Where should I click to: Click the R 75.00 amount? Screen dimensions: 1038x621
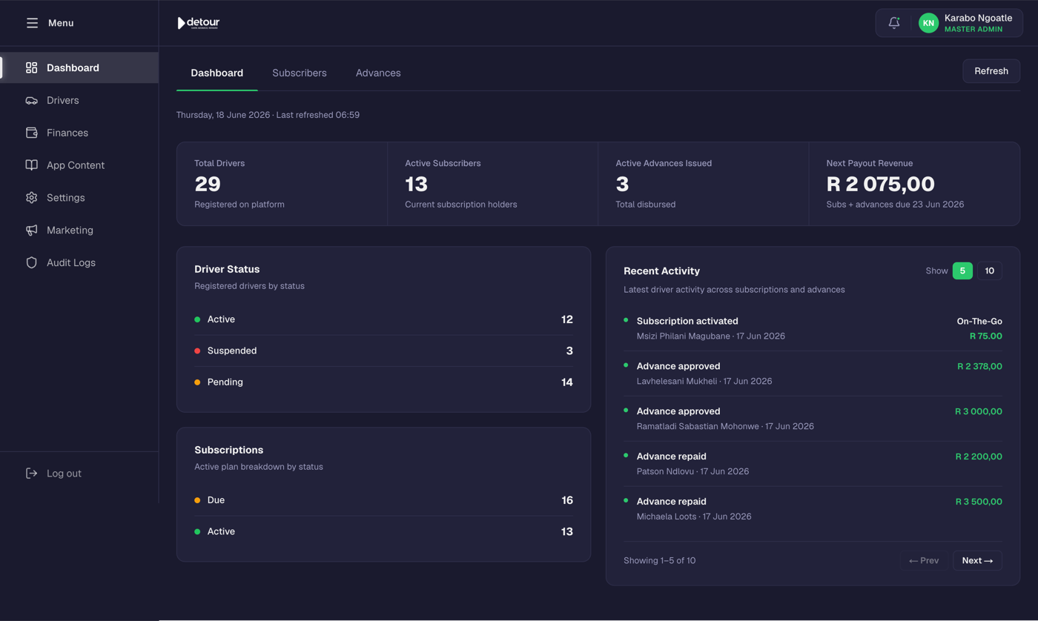(x=985, y=336)
